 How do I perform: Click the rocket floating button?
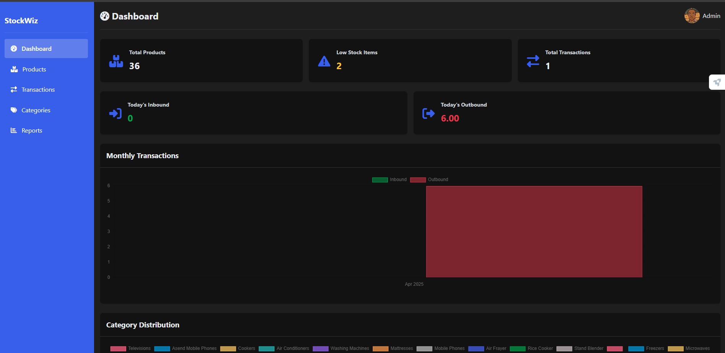pyautogui.click(x=717, y=82)
